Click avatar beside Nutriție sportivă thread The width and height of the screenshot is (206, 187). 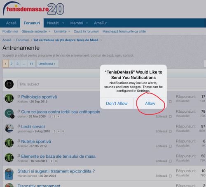[x=9, y=143]
